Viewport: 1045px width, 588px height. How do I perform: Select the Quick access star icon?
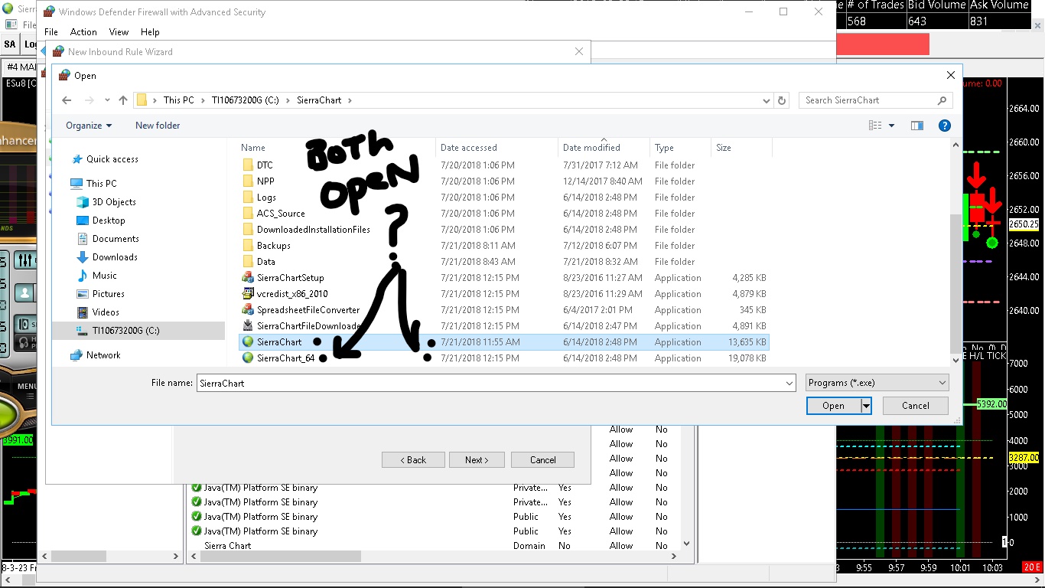[x=77, y=159]
